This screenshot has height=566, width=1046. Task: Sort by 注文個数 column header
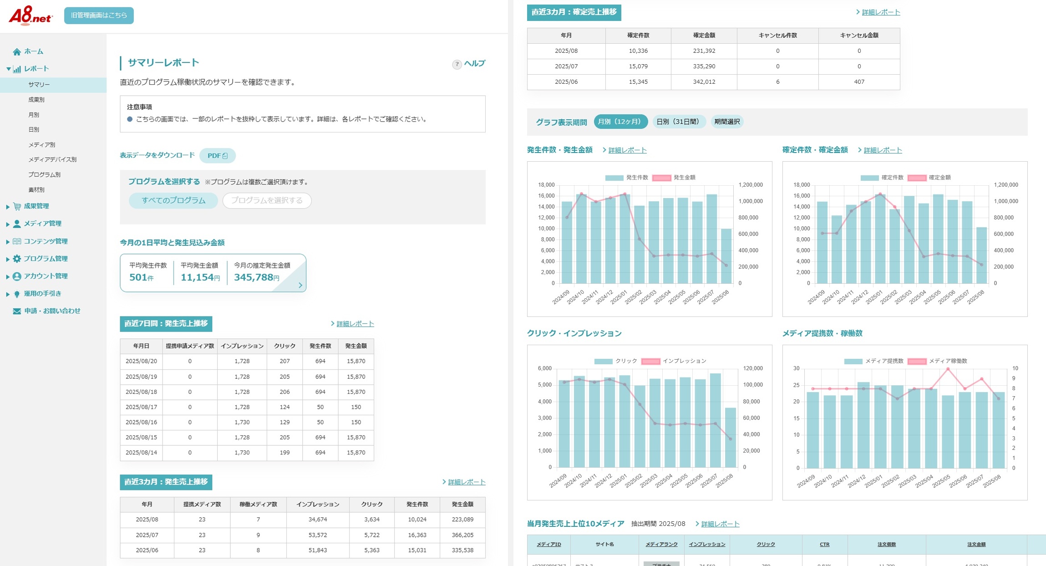[886, 545]
